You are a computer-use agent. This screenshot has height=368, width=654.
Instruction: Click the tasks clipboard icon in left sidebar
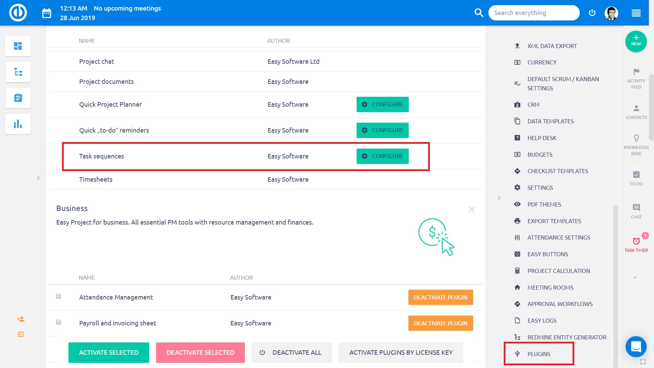coord(18,98)
